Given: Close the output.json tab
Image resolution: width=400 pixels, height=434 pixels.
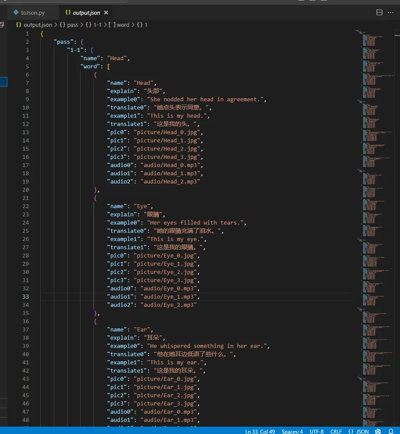Looking at the screenshot, I should click(106, 13).
